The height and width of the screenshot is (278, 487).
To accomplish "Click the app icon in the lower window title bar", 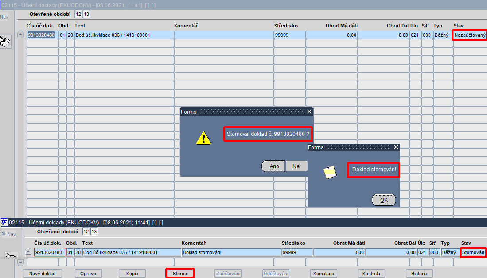I will [4, 222].
